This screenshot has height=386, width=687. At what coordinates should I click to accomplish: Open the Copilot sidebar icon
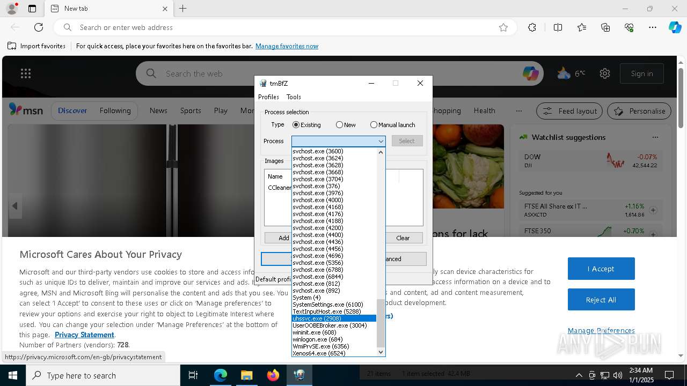pos(675,27)
